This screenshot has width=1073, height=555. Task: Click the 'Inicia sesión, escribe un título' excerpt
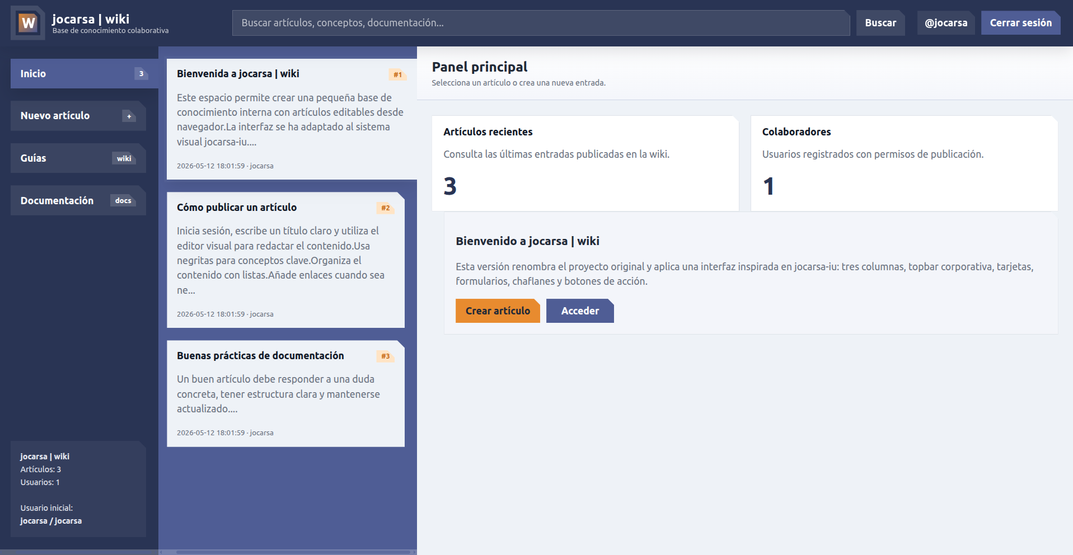280,260
